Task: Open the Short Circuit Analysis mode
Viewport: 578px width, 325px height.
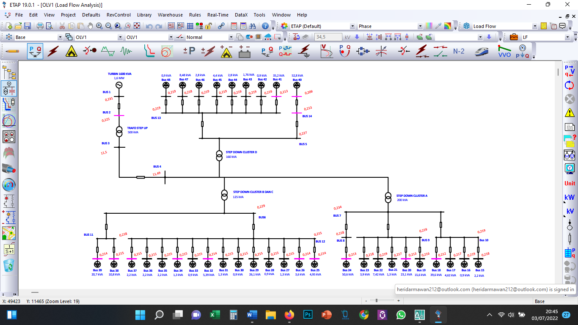Action: coord(53,51)
